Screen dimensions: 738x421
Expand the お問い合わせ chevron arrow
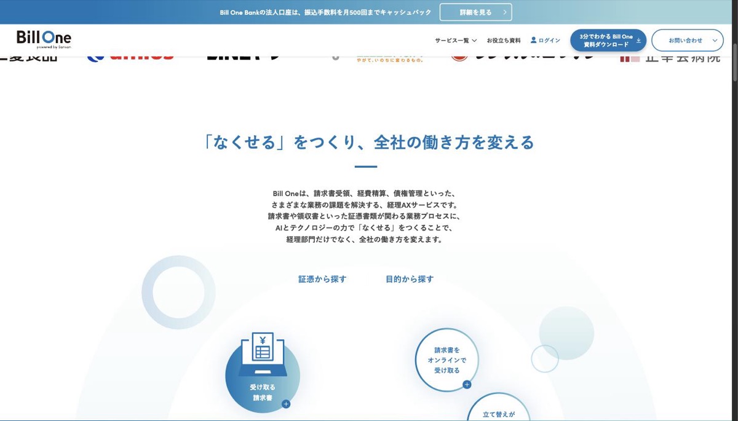pyautogui.click(x=715, y=41)
